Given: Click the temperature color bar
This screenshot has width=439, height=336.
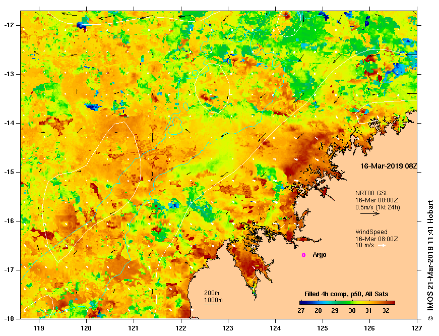Looking at the screenshot, I should [x=347, y=303].
